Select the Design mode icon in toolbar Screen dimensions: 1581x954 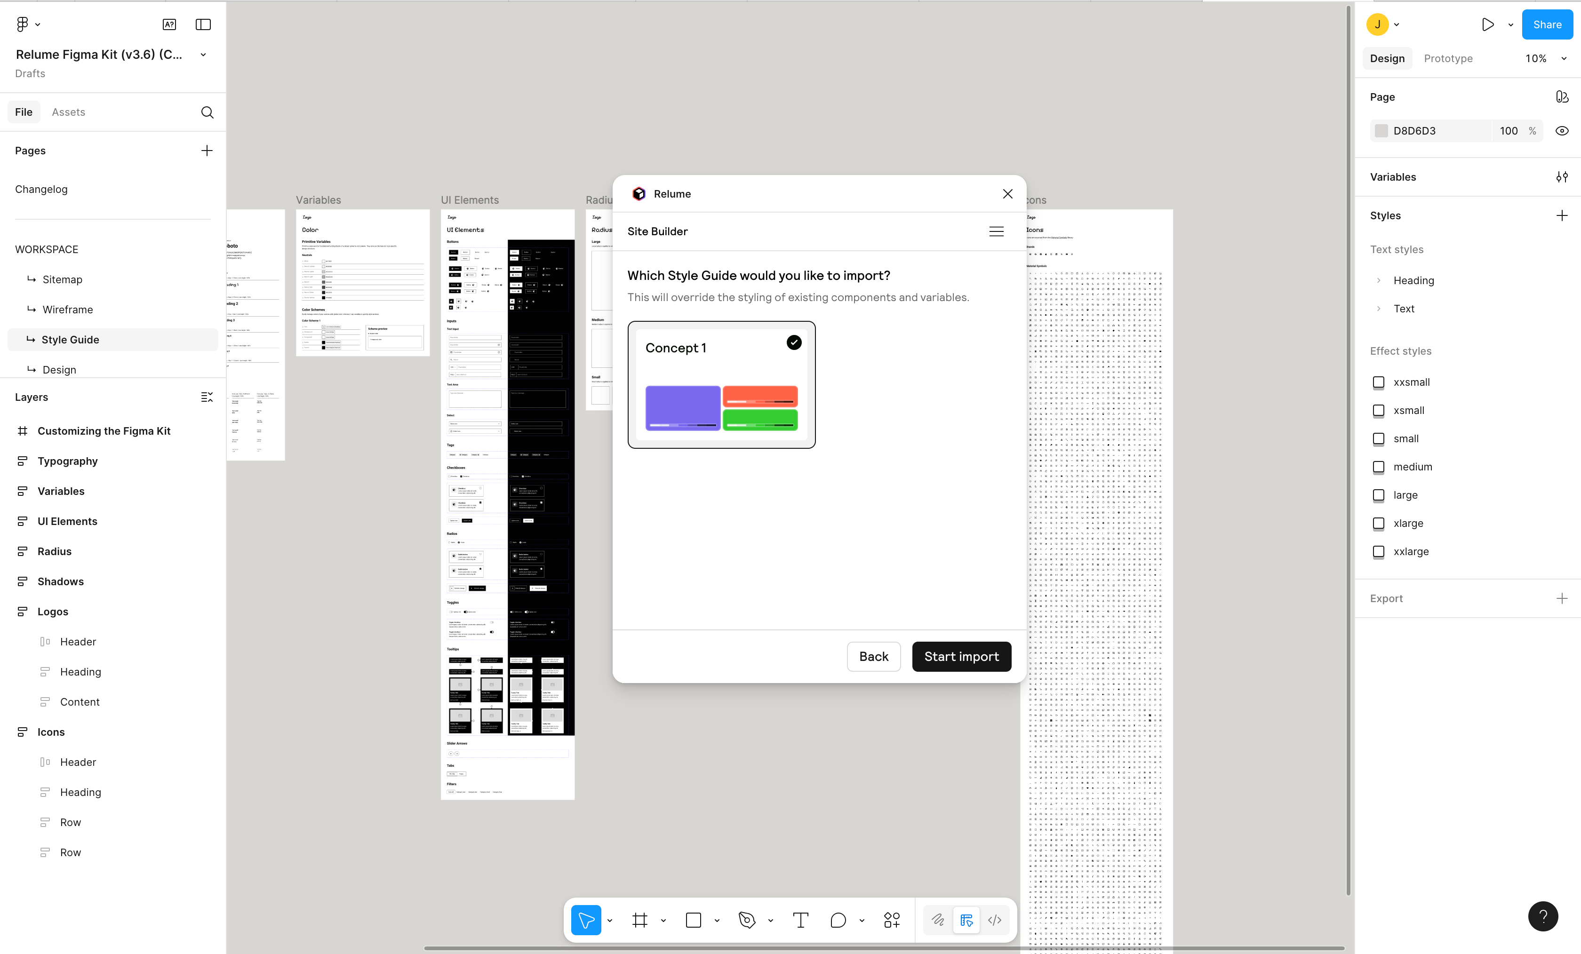(966, 920)
